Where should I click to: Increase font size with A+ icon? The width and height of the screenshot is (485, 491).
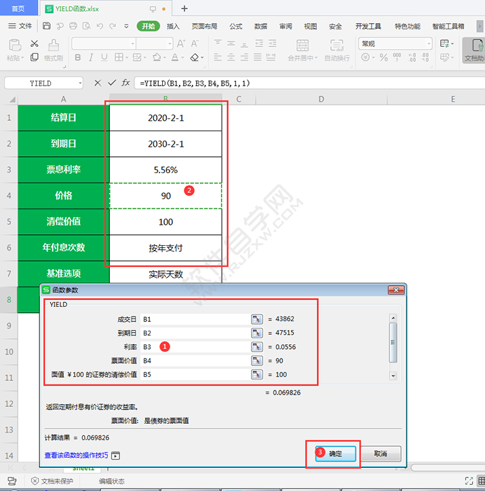pyautogui.click(x=181, y=43)
